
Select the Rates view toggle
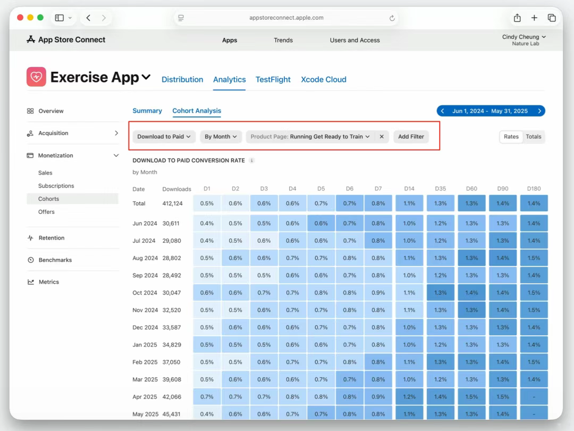click(511, 137)
